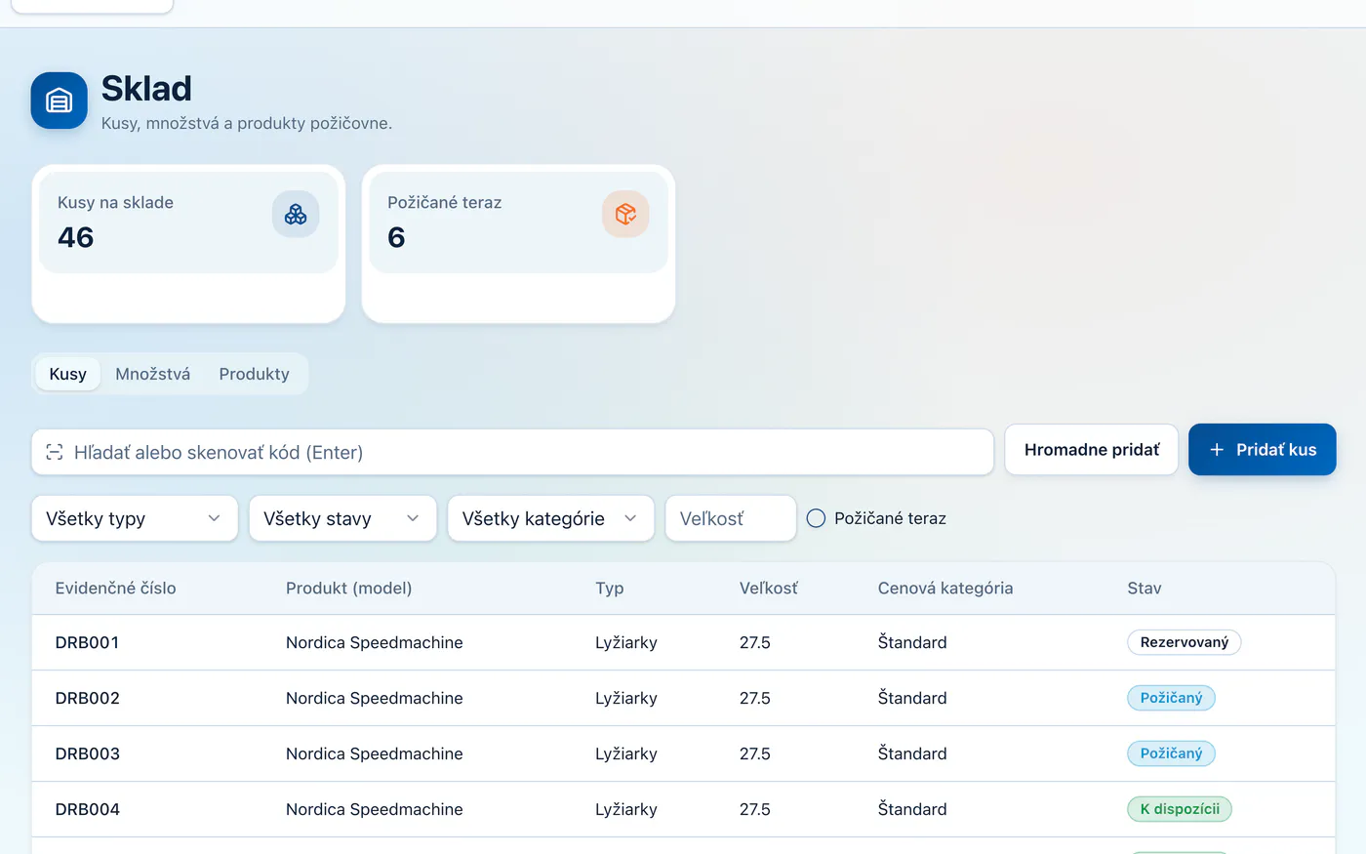The image size is (1366, 854).
Task: Click the cubes icon in Kusy na sklade card
Action: (296, 214)
